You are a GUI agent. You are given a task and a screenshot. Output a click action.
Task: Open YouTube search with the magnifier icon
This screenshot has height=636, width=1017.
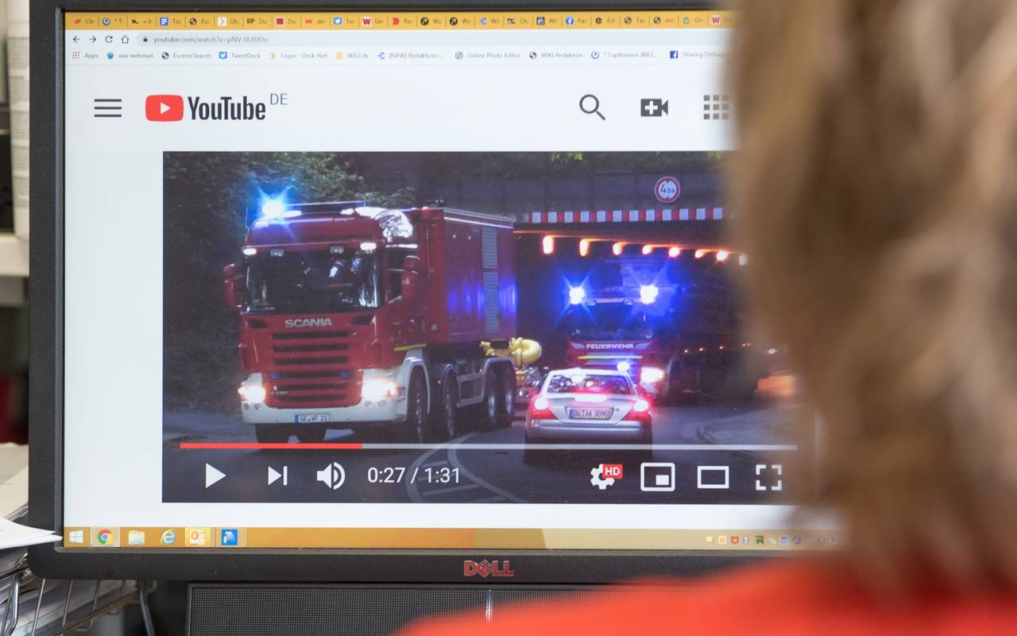[x=592, y=107]
